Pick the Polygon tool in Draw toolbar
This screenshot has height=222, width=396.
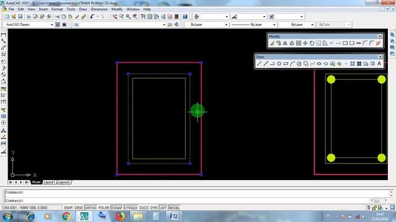(279, 64)
